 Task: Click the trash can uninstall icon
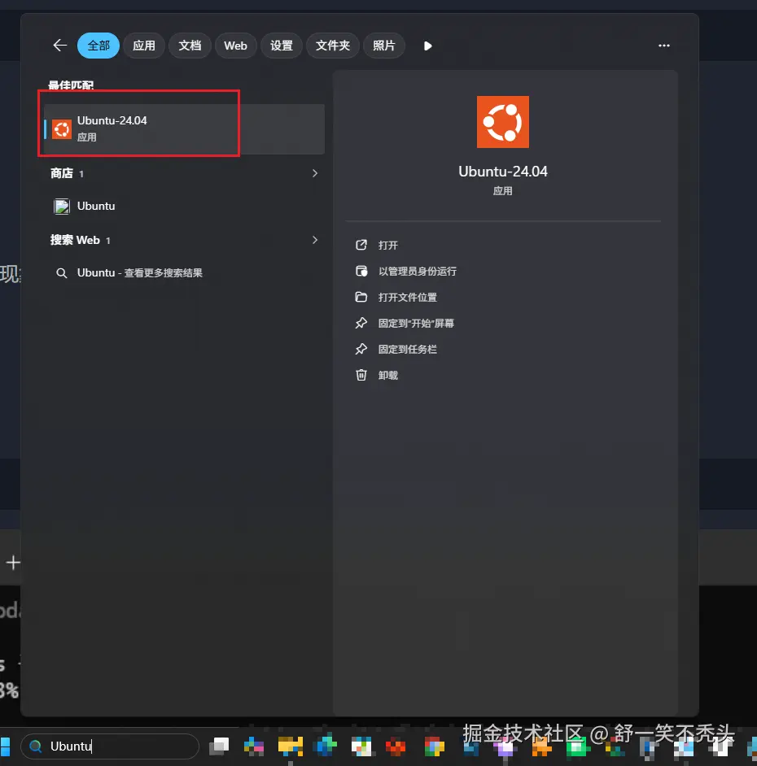click(361, 375)
